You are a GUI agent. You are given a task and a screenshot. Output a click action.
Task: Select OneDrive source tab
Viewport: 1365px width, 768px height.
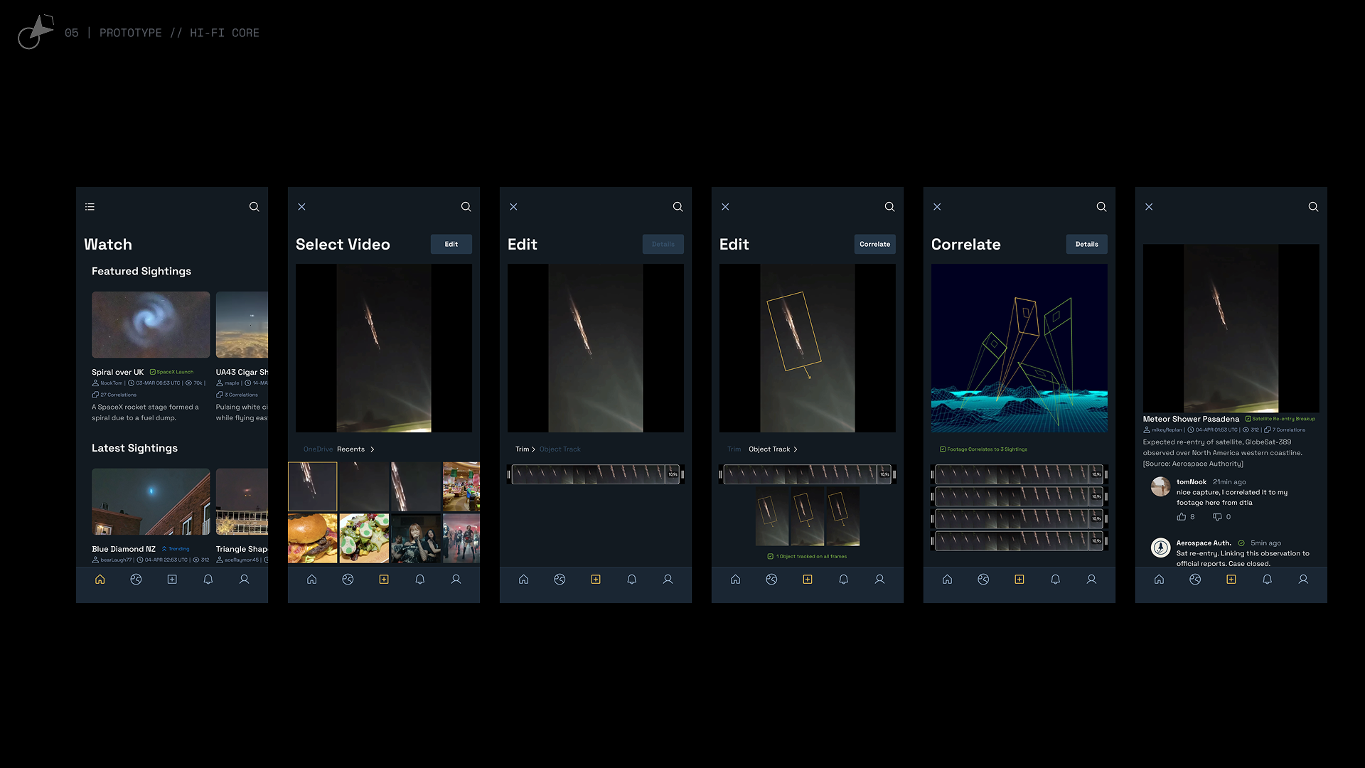coord(318,449)
